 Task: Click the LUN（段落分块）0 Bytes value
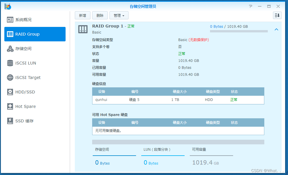pyautogui.click(x=151, y=163)
